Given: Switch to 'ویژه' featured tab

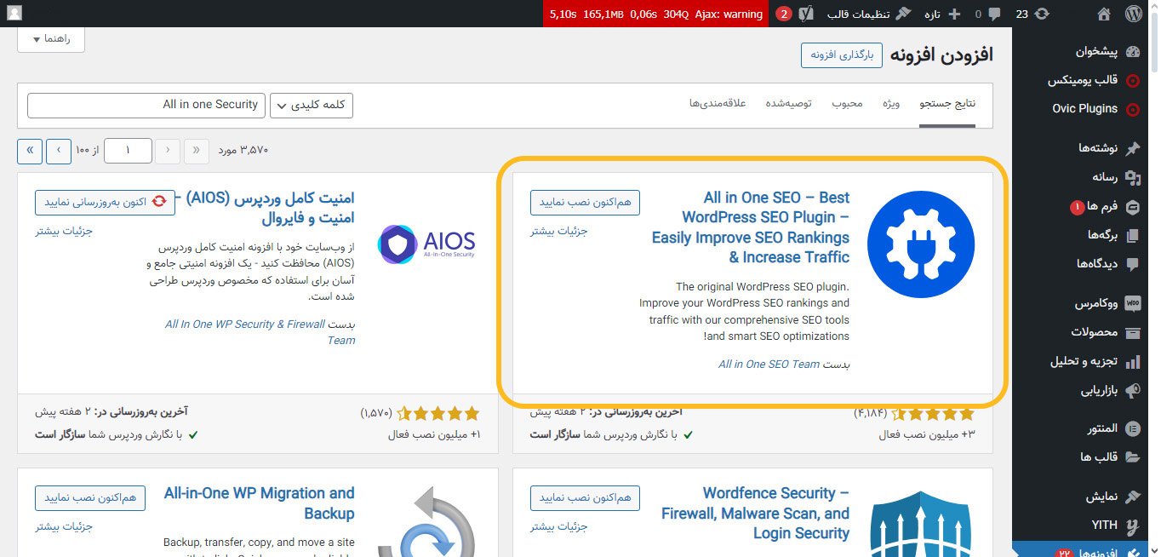Looking at the screenshot, I should 891,104.
